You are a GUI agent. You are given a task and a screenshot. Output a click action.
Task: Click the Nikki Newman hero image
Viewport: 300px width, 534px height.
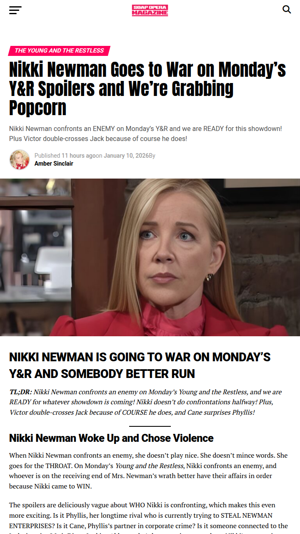click(150, 257)
